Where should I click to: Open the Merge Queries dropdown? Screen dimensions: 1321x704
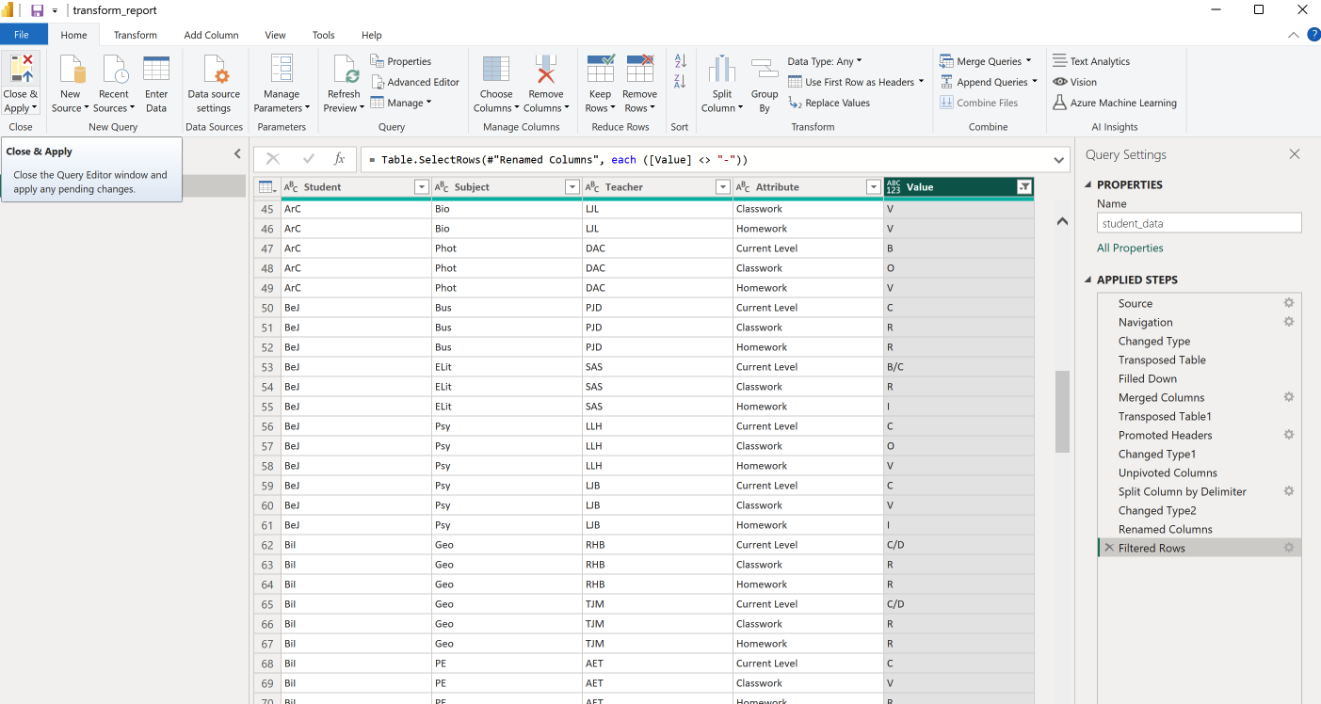coord(986,61)
